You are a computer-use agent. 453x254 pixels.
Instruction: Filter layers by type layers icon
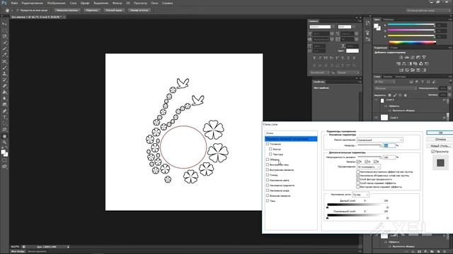pyautogui.click(x=423, y=82)
